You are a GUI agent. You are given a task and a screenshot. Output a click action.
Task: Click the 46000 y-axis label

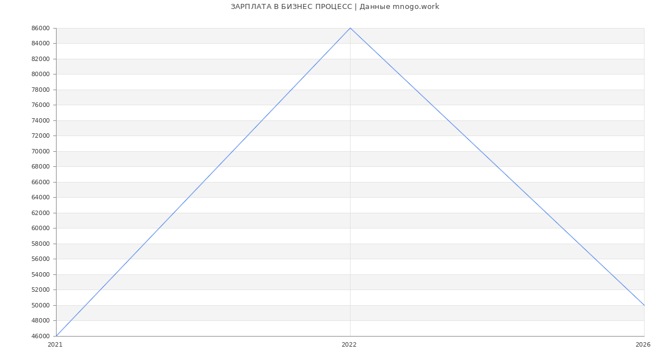[x=41, y=337]
